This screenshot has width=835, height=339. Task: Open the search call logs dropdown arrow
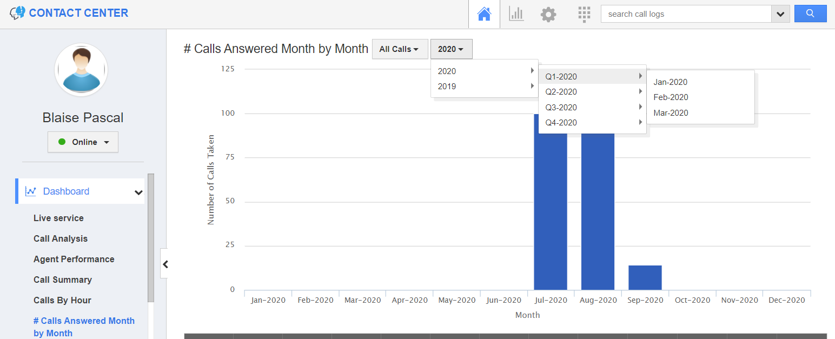[779, 14]
